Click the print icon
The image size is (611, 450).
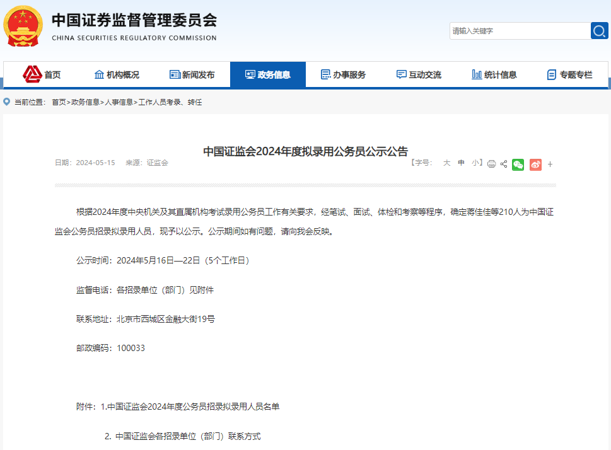491,164
